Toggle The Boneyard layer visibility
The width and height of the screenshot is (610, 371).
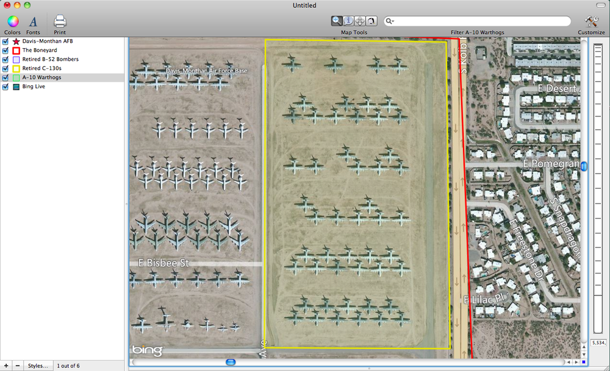[x=5, y=51]
